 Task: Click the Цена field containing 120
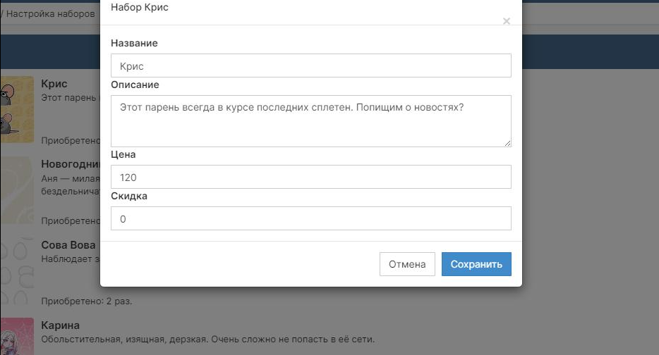310,177
